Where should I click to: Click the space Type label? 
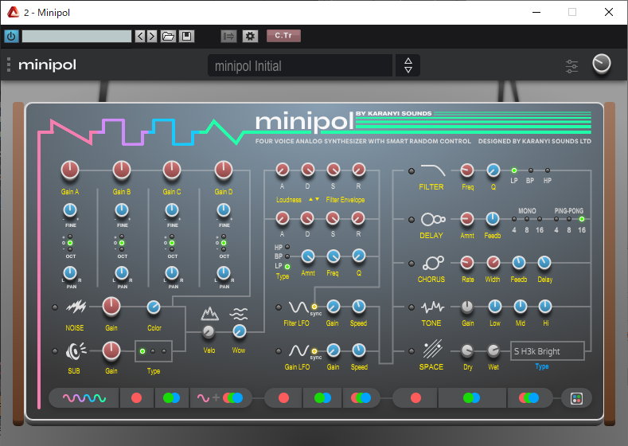tap(542, 366)
